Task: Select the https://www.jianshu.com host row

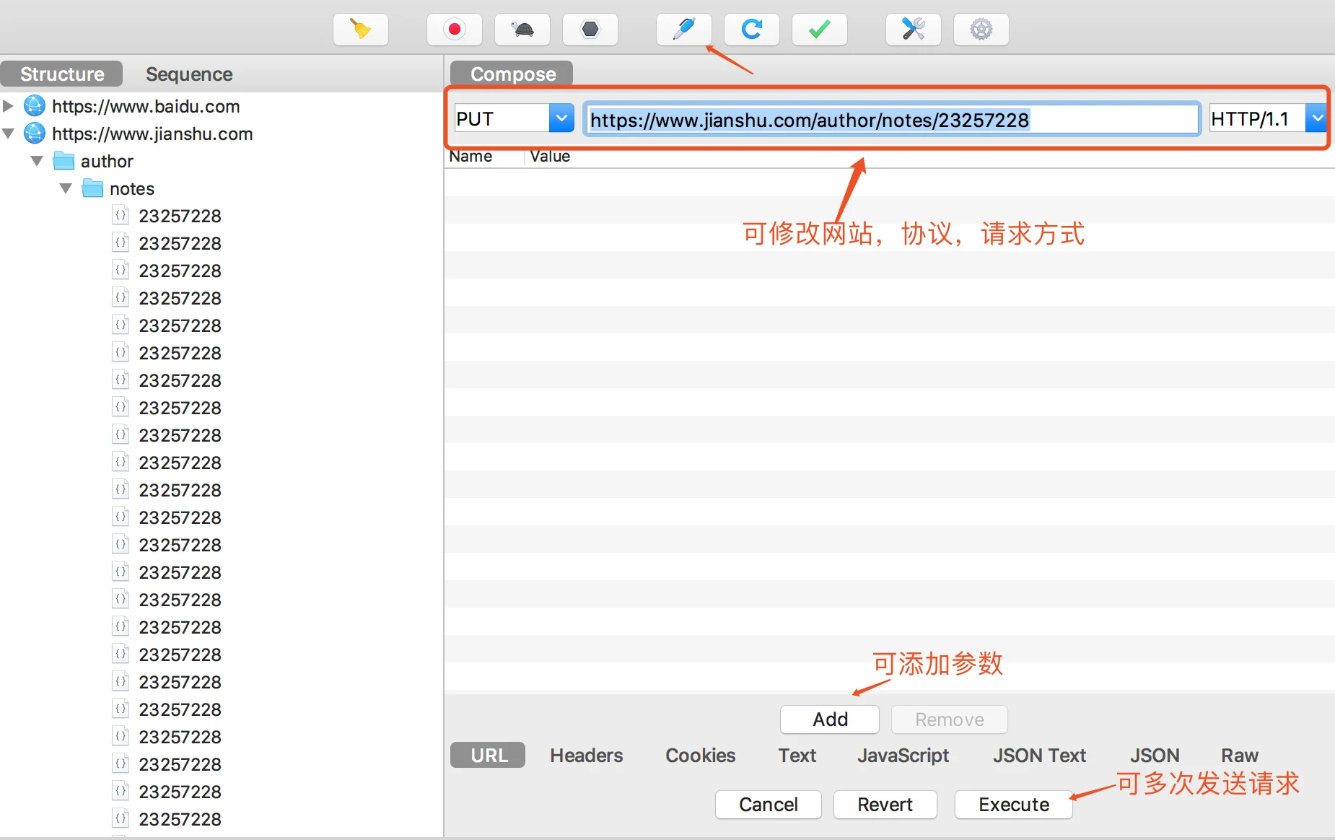Action: click(x=152, y=134)
